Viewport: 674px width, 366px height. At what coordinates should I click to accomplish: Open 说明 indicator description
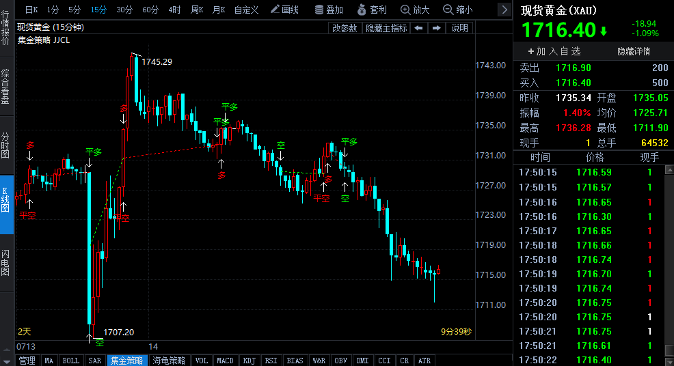[x=459, y=28]
